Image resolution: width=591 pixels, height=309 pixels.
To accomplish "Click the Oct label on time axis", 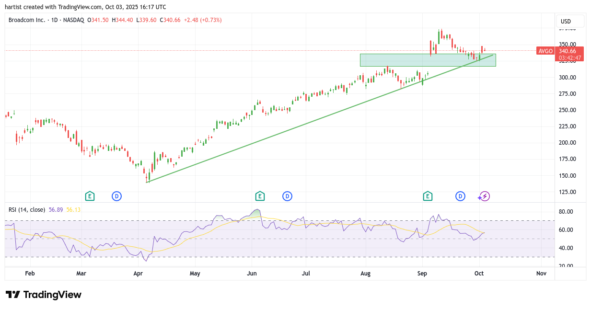I will 479,273.
